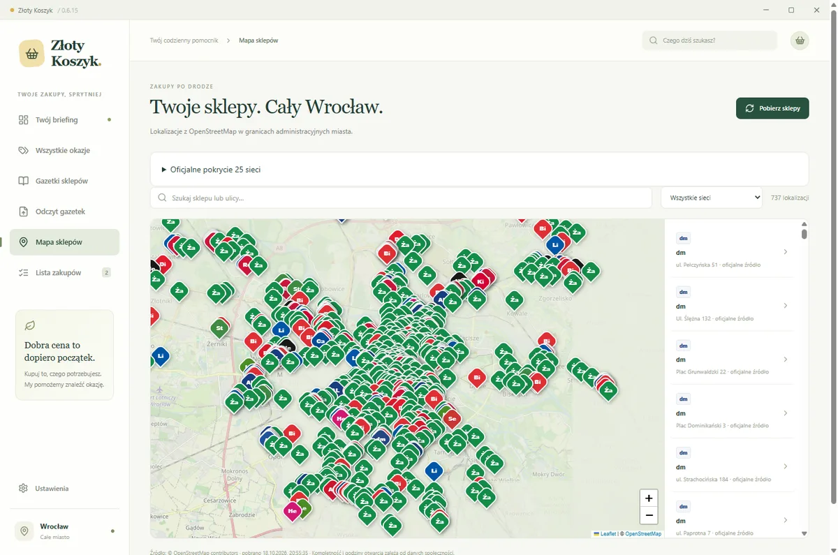Screen dimensions: 838x555
Task: Click the 737 lokalizacji counter text
Action: pyautogui.click(x=790, y=198)
